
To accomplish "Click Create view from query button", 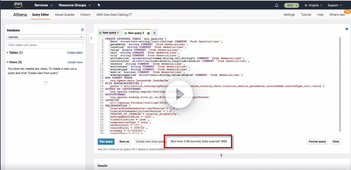I will coord(151,141).
